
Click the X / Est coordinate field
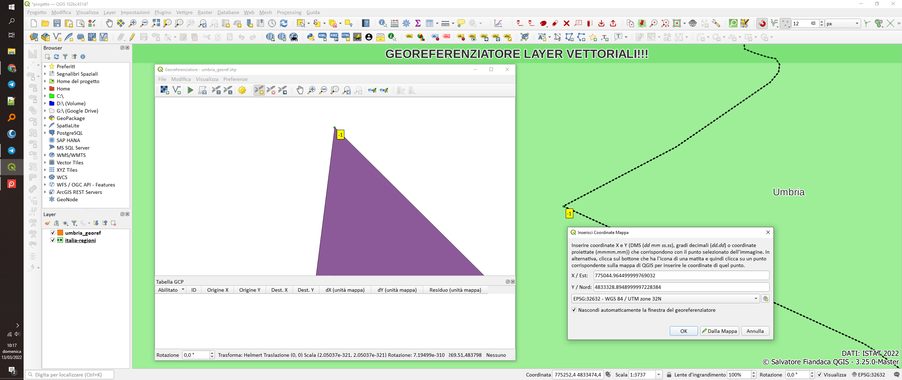tap(681, 275)
